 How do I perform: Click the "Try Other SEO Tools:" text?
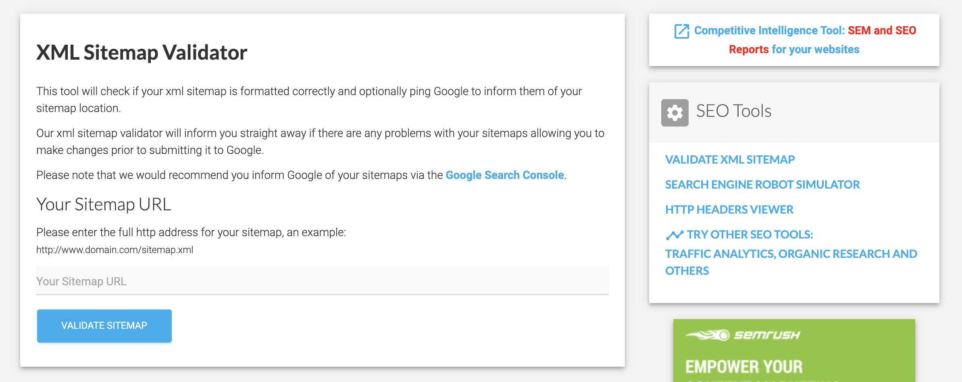750,235
